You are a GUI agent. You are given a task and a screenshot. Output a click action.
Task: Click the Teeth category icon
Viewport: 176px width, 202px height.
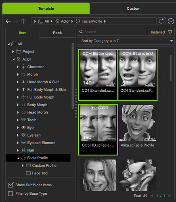coord(23,120)
